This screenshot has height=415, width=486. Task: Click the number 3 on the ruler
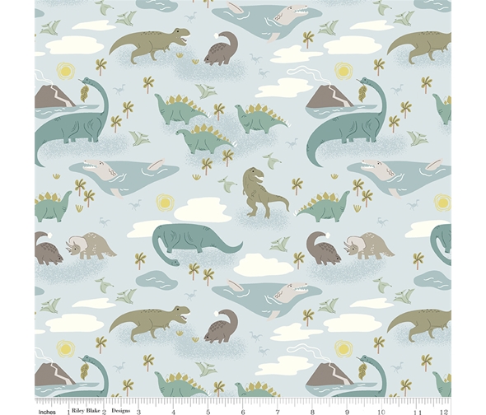coord(138,412)
